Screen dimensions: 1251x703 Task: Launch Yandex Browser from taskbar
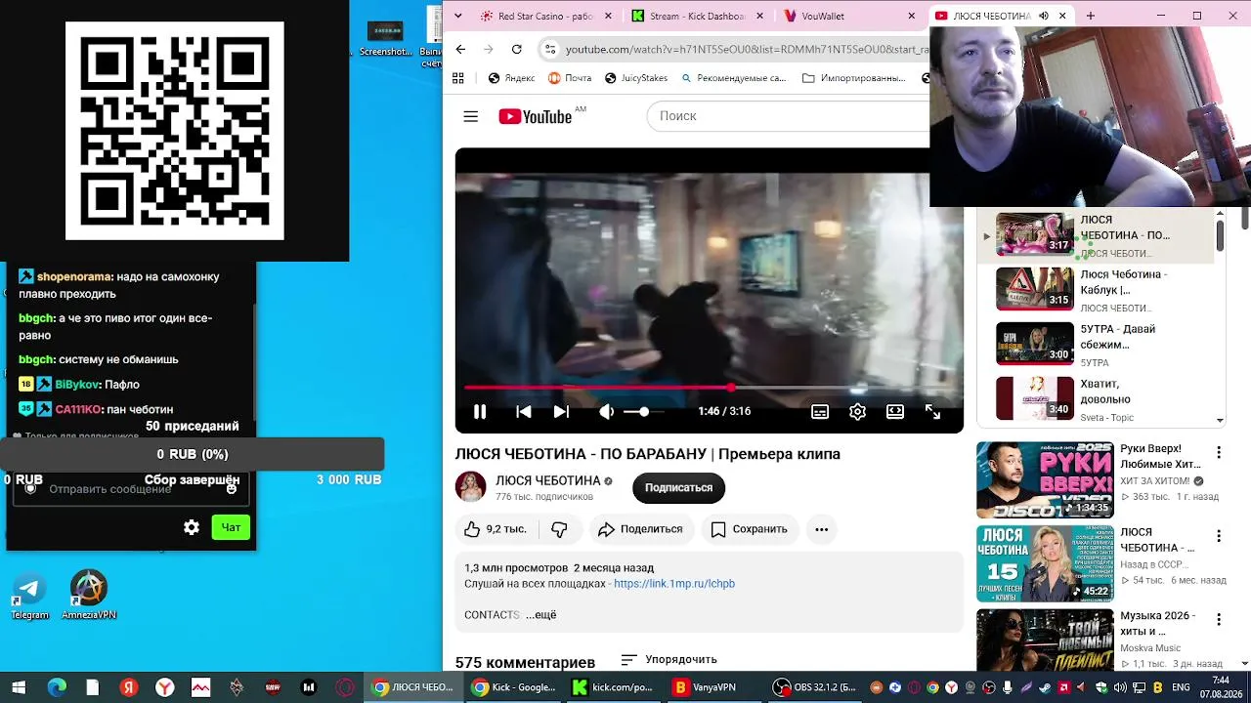click(166, 687)
